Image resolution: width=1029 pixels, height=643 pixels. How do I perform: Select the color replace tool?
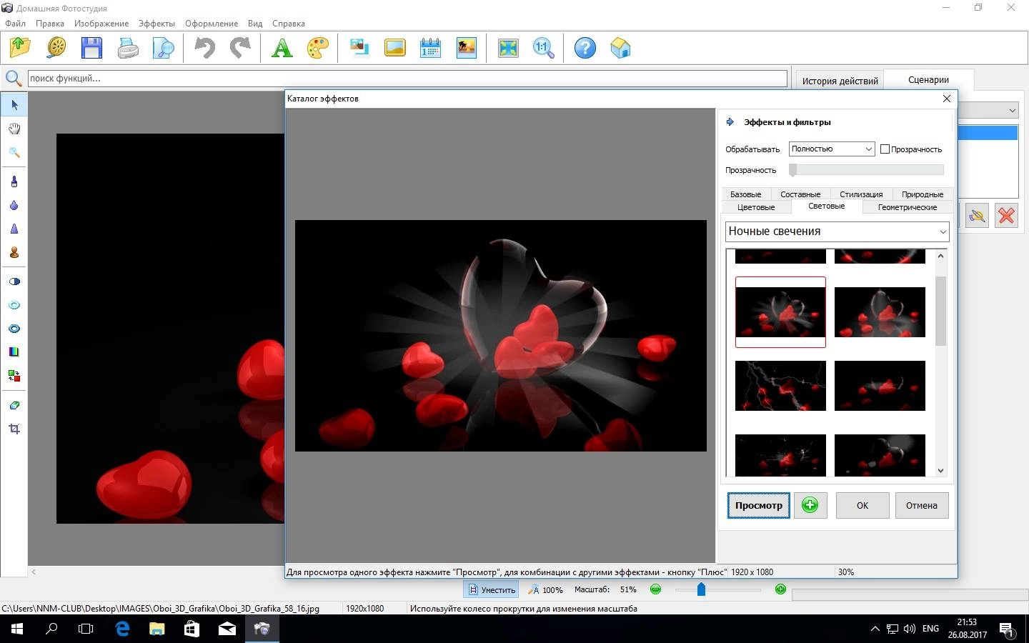(14, 375)
